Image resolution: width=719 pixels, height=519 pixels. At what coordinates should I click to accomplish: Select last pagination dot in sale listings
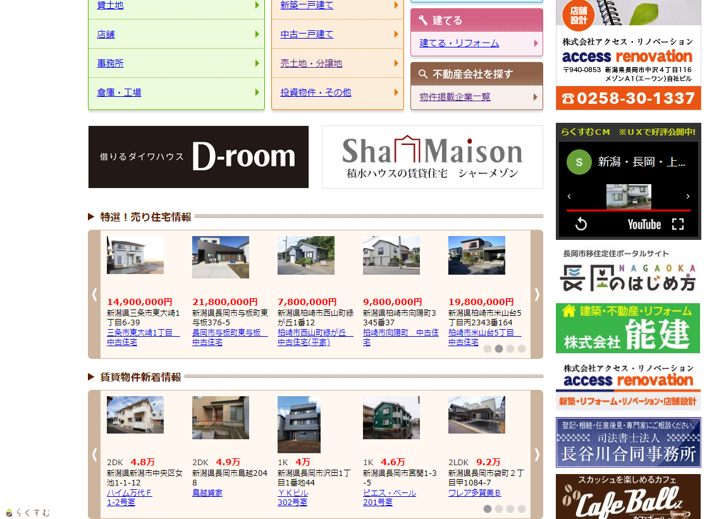522,349
